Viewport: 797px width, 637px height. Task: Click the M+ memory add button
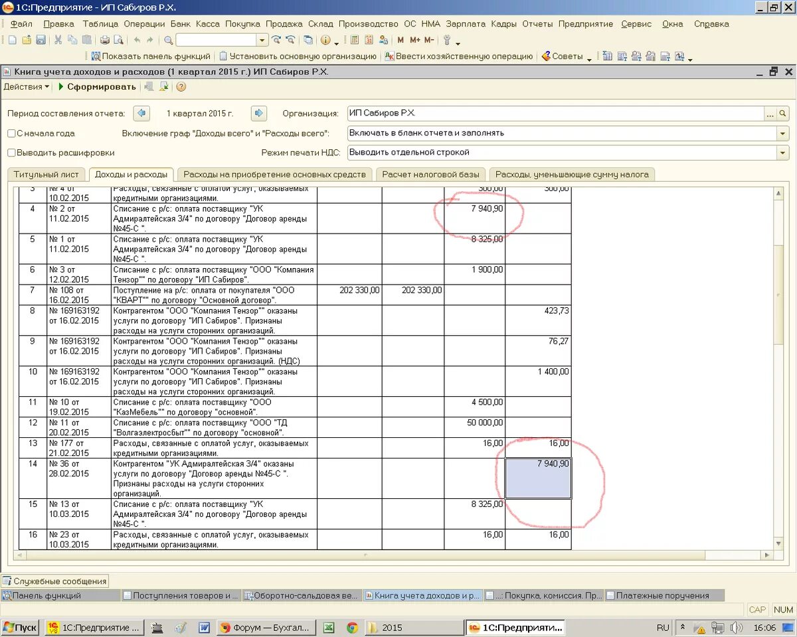415,40
